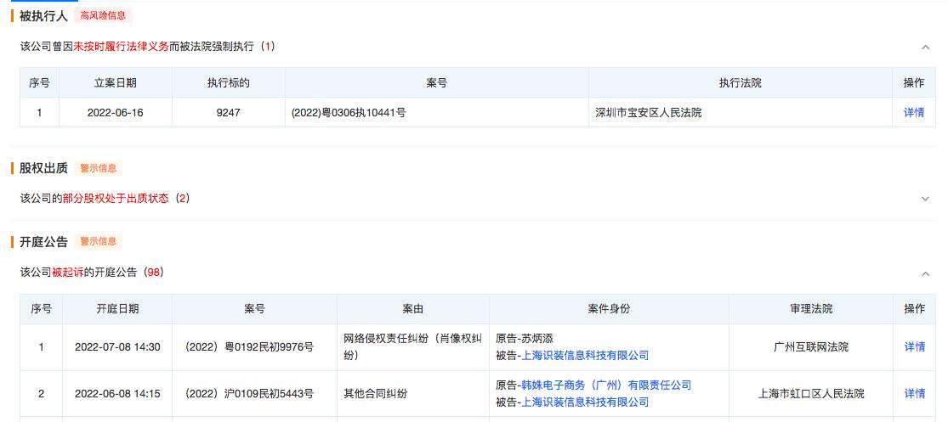Click the 网络侵权责任纠纷 cause cell

click(x=413, y=347)
